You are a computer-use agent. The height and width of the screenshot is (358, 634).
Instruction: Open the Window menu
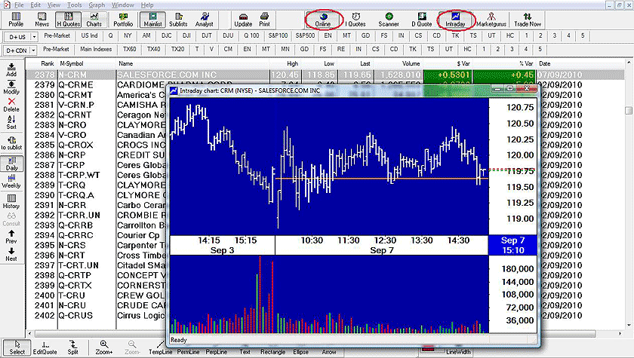click(123, 5)
